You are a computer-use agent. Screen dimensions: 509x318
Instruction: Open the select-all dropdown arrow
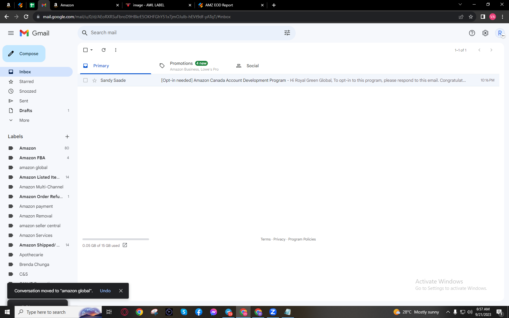[x=91, y=50]
